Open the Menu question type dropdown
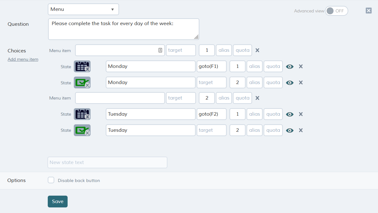 83,9
